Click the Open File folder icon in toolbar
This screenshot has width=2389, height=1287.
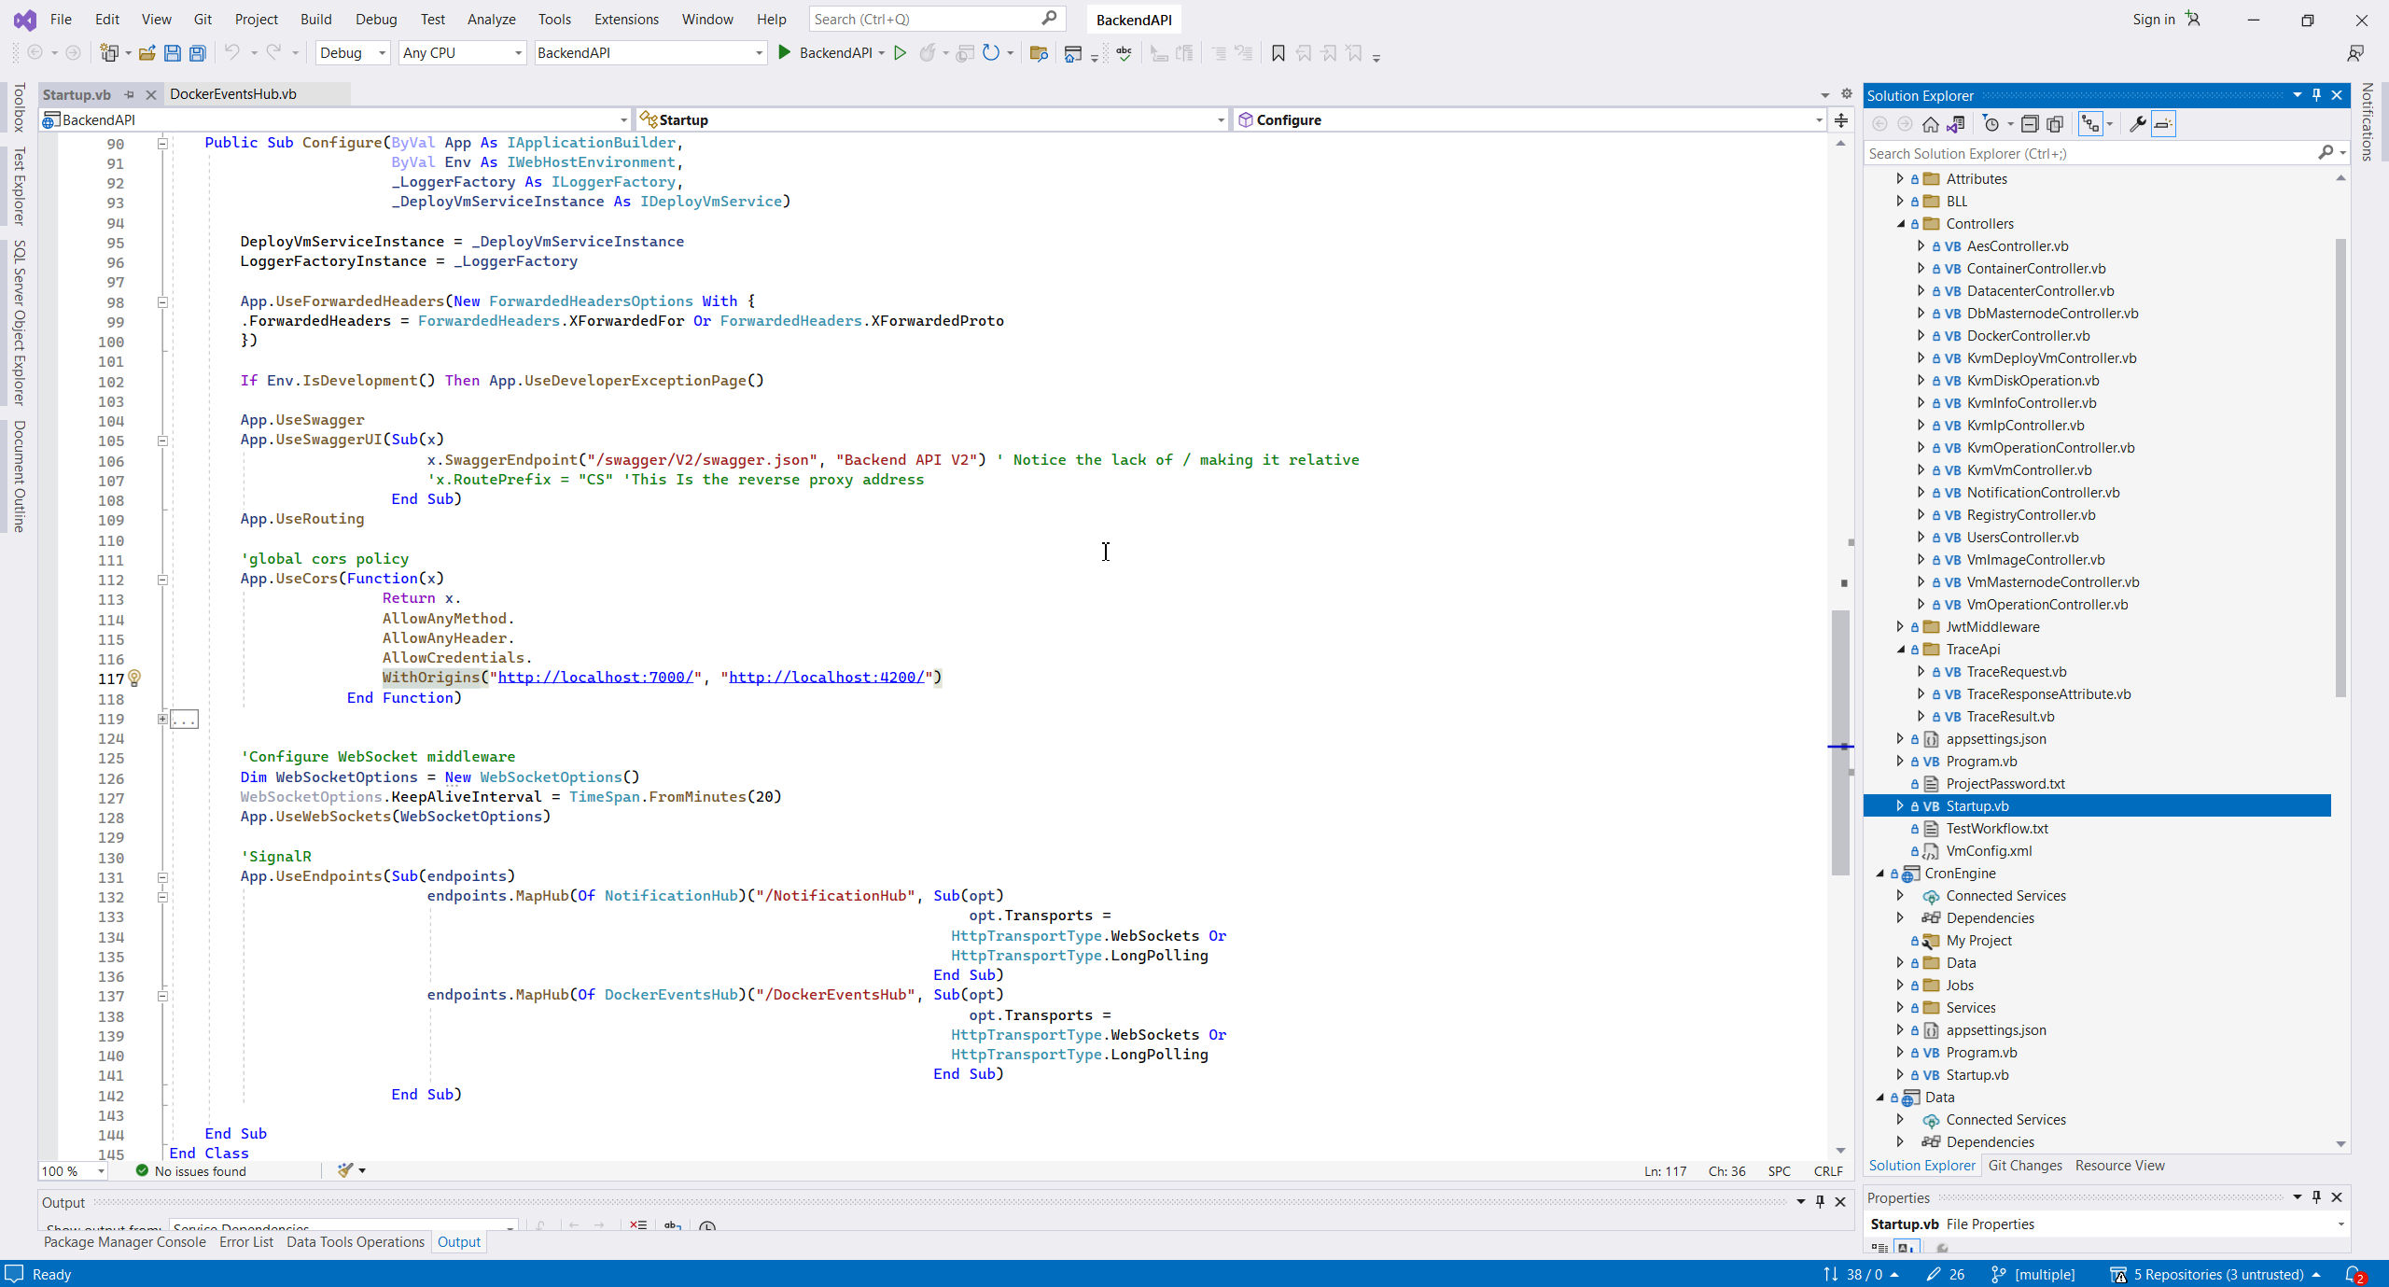(x=147, y=53)
